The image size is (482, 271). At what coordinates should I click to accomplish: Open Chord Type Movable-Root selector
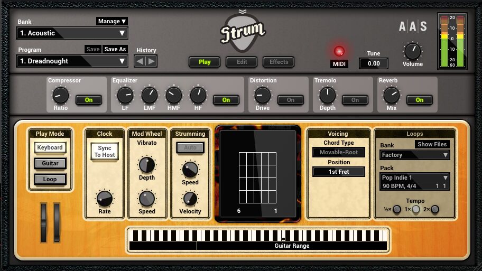(338, 152)
